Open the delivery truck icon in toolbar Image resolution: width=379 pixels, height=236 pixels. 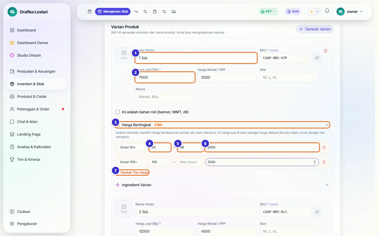point(174,12)
